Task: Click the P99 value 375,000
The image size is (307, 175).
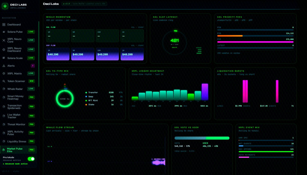Action: tap(290, 39)
